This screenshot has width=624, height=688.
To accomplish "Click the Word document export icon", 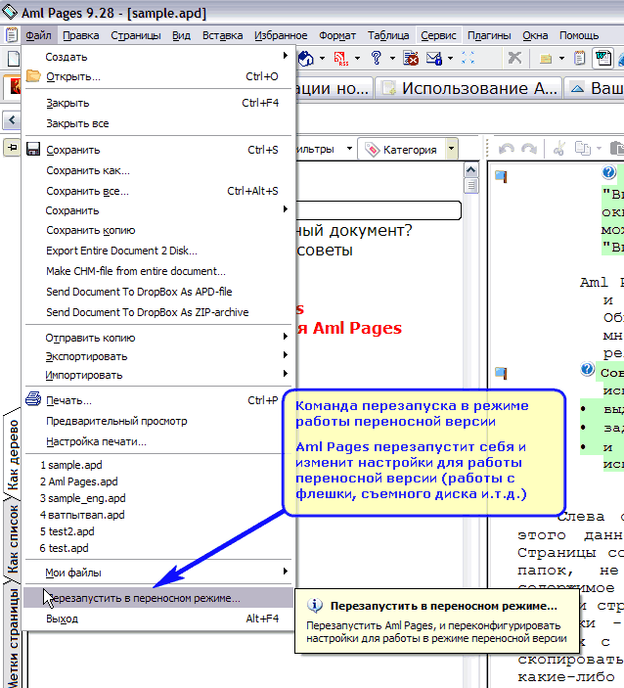I will [x=602, y=58].
